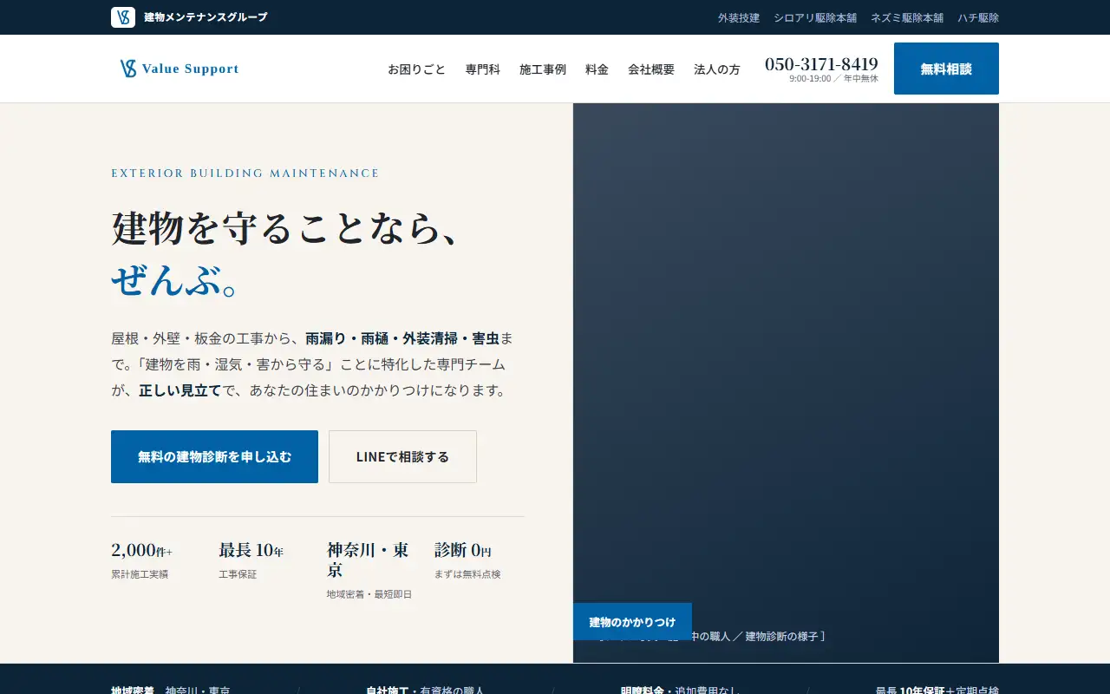Select the お困りごと menu item

416,69
